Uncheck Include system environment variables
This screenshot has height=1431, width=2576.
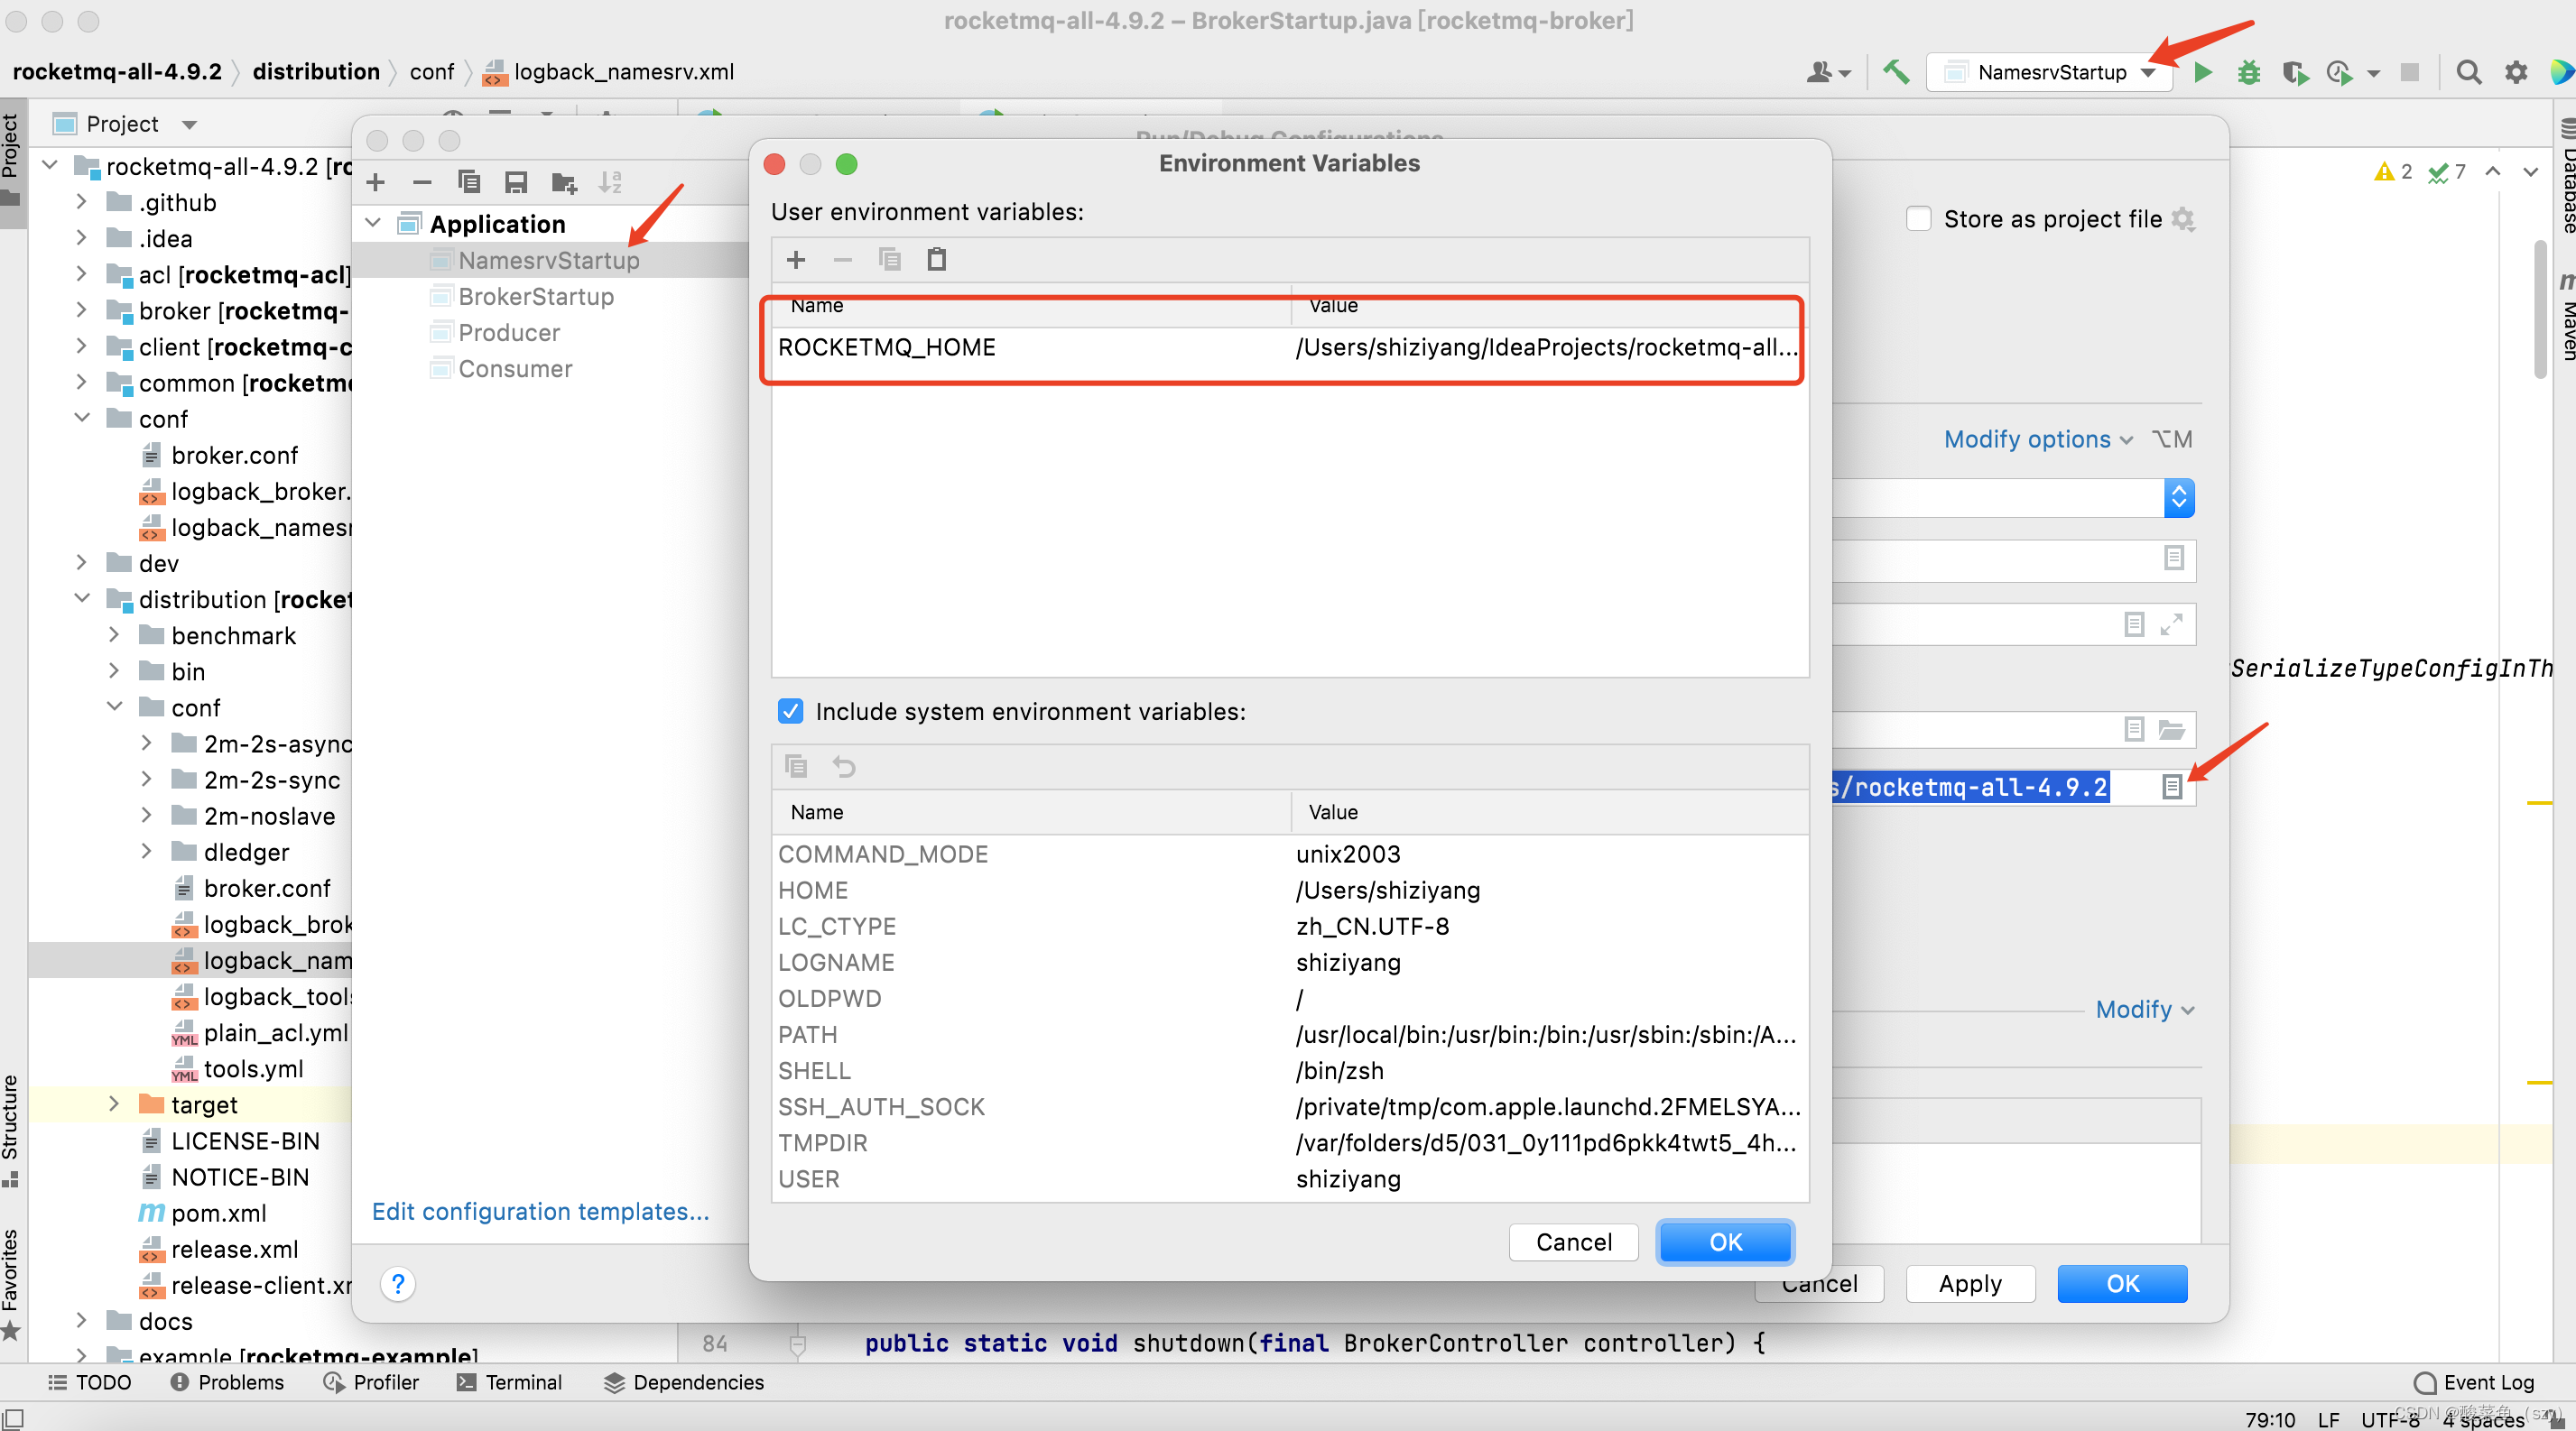click(790, 712)
